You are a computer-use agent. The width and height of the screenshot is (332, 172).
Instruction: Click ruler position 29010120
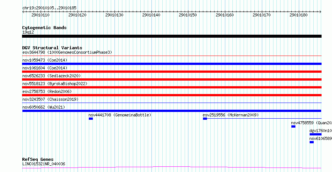pyautogui.click(x=78, y=15)
